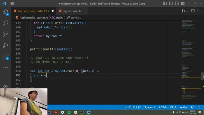Open Go to Line via Ln 151, Col 12
Image resolution: width=204 pixels, height=115 pixels.
132,107
